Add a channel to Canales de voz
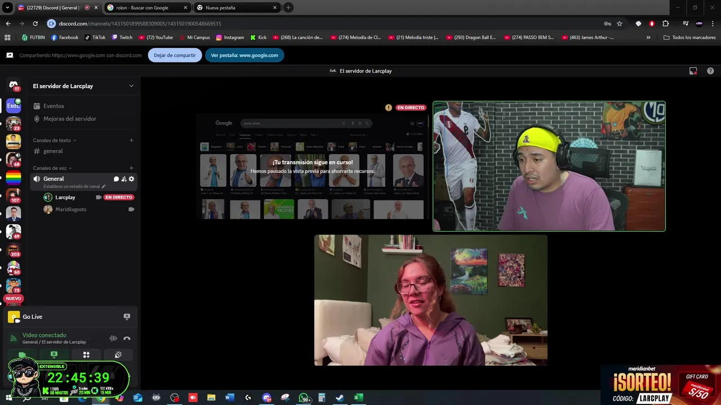The width and height of the screenshot is (721, 405). coord(131,168)
